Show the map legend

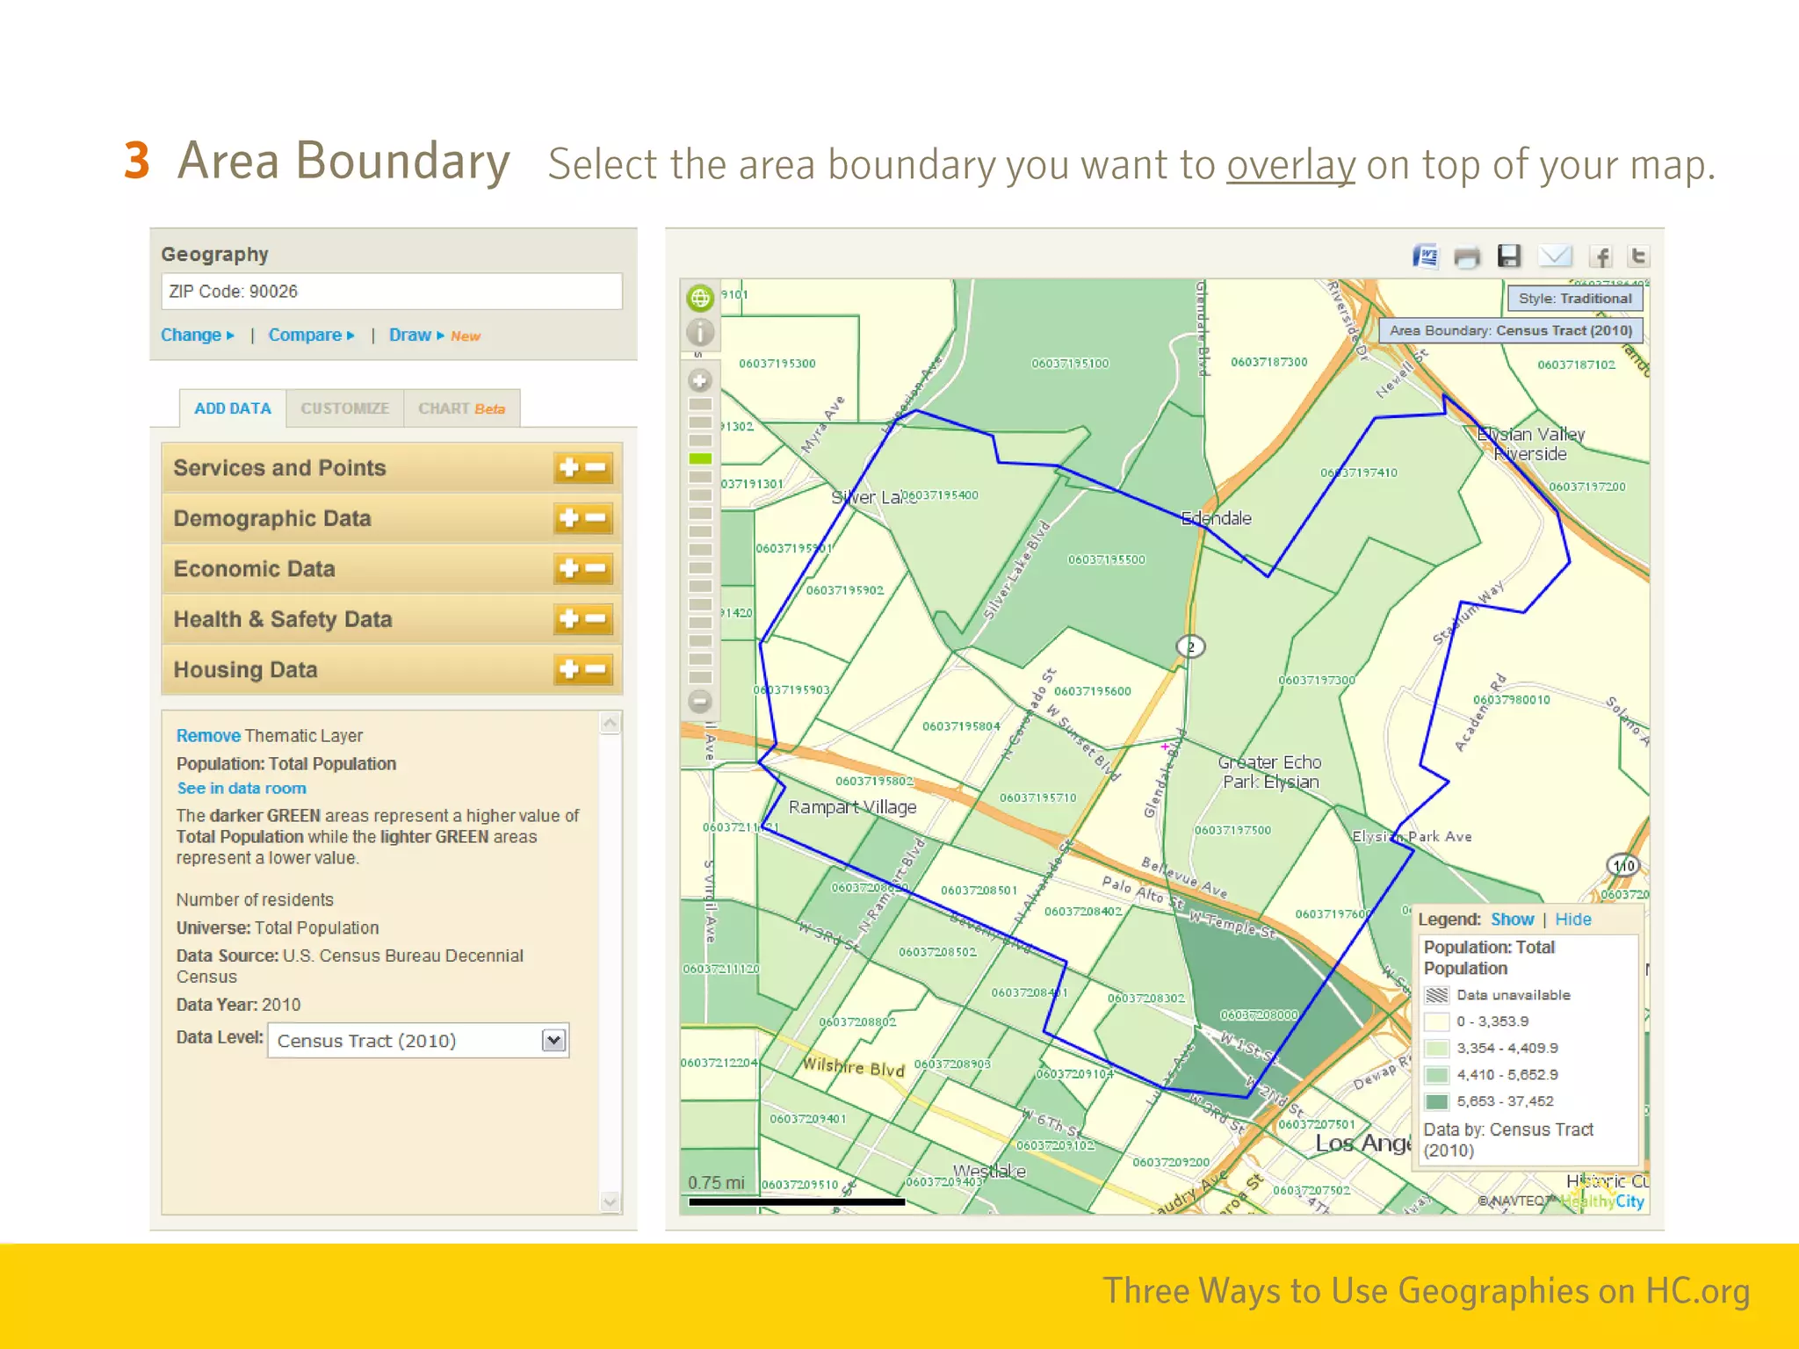tap(1512, 920)
